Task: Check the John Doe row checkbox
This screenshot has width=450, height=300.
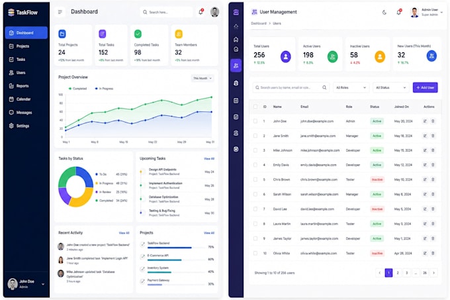Action: pyautogui.click(x=255, y=121)
